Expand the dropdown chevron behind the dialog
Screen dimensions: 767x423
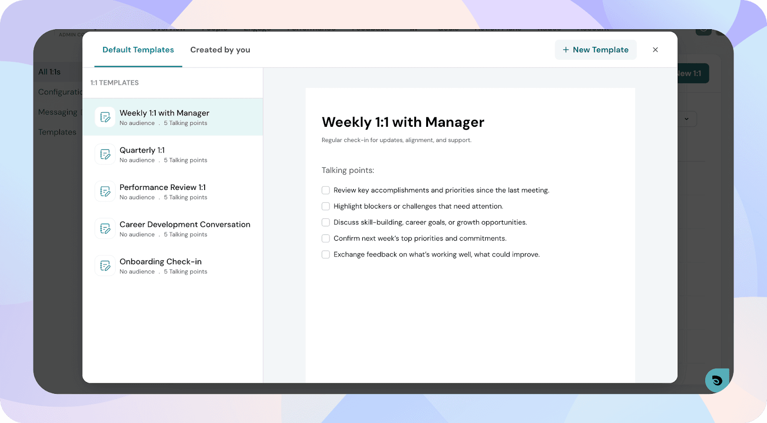click(686, 119)
